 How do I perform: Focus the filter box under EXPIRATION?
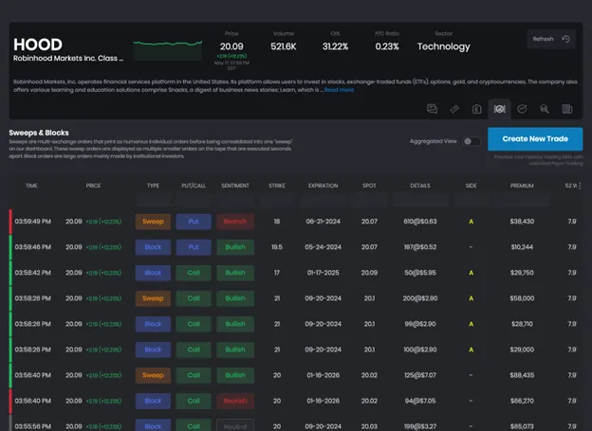click(324, 200)
